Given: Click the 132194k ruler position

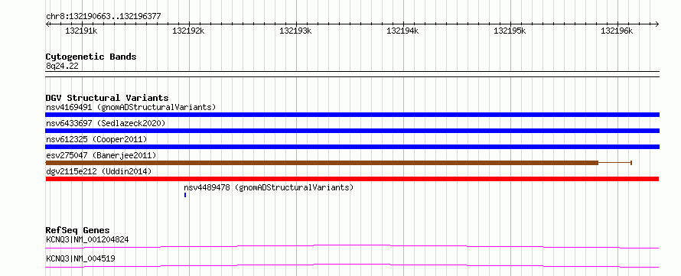Looking at the screenshot, I should 402,31.
